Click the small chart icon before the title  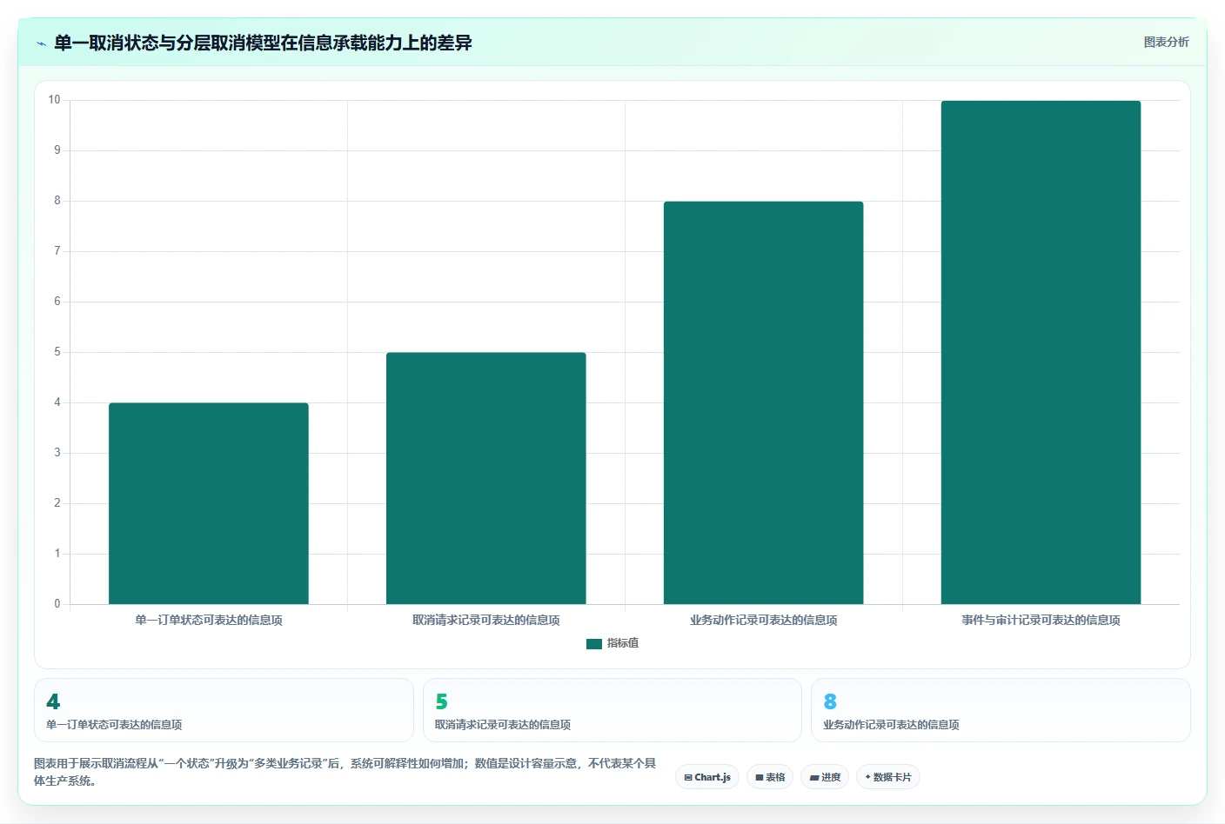tap(41, 43)
